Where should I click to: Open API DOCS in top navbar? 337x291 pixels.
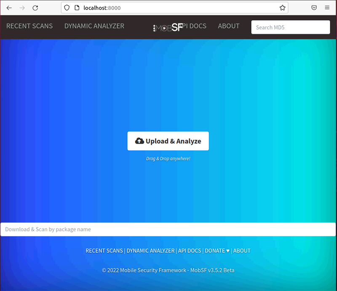pos(195,26)
